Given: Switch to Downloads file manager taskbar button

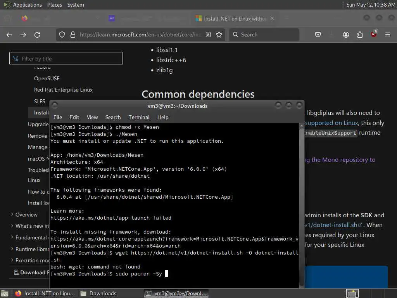Looking at the screenshot, I should (x=98, y=293).
